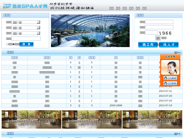This screenshot has height=138, width=184.
Task: Click the lower QQ离线 penguin button
Action: tap(170, 83)
